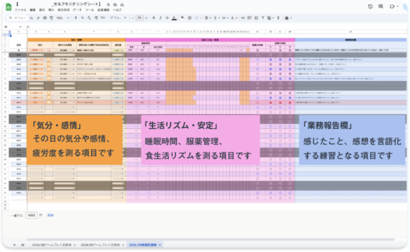Open the text color picker
The height and width of the screenshot is (252, 410).
tap(174, 18)
